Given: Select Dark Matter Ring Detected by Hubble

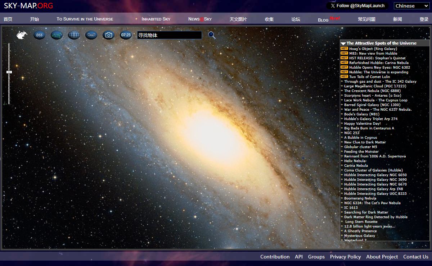Looking at the screenshot, I should point(376,217).
